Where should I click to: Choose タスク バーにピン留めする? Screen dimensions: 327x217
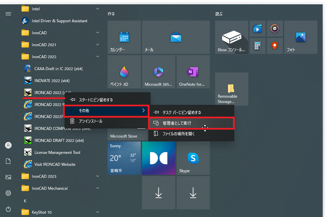click(x=191, y=112)
